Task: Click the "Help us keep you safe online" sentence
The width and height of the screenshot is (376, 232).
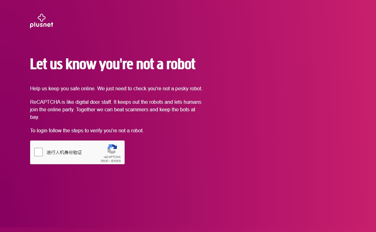Action: point(63,89)
